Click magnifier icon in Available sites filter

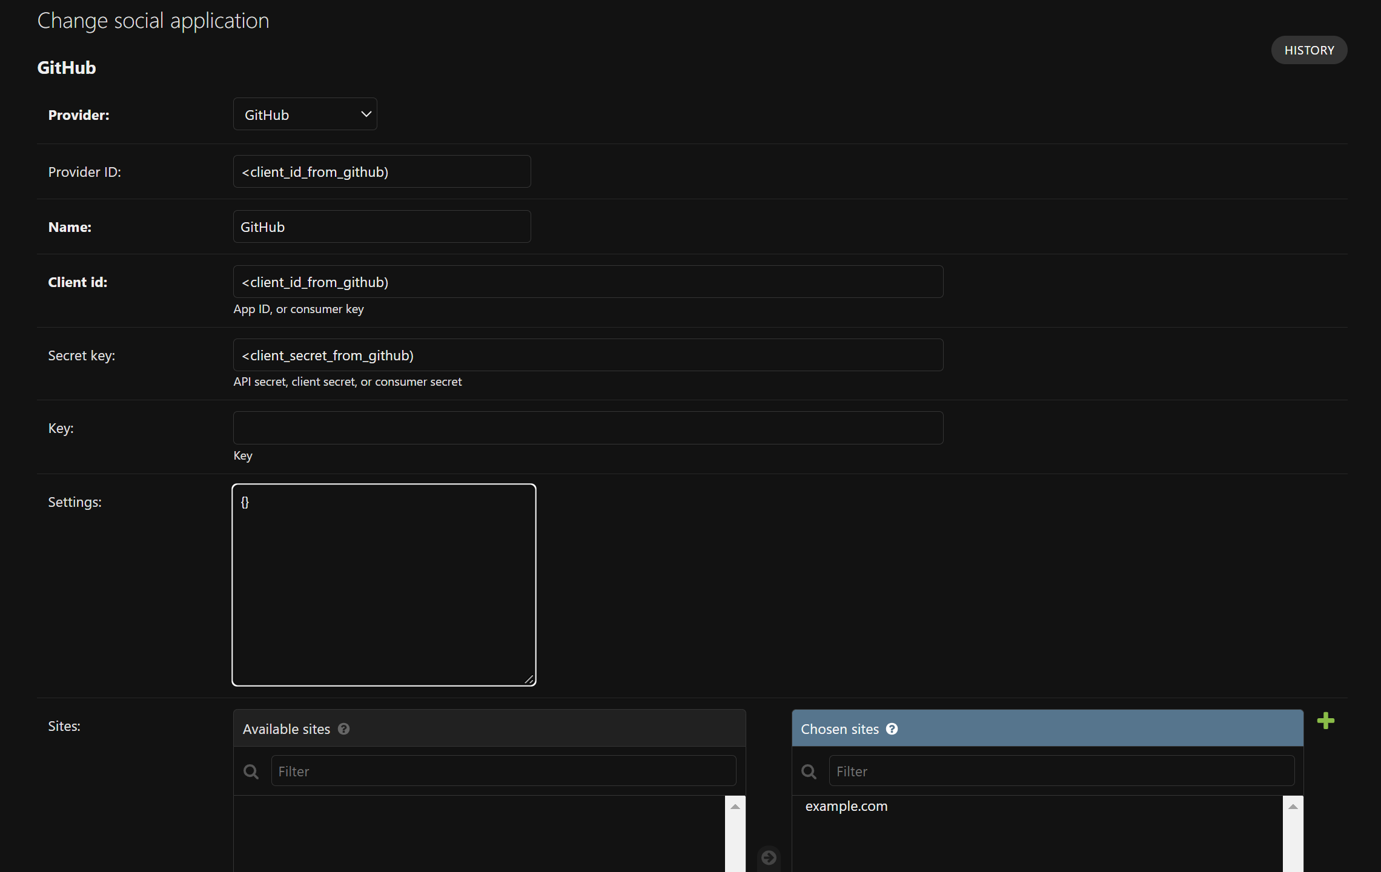coord(251,771)
